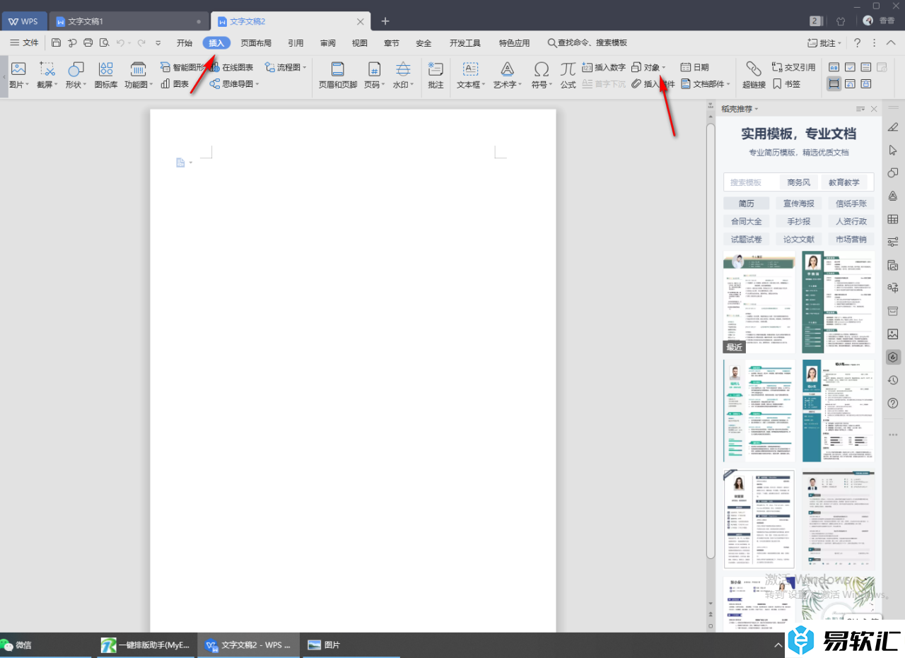Expand the 思维导图 mind map dropdown
Screen dimensions: 905x658
tap(257, 84)
